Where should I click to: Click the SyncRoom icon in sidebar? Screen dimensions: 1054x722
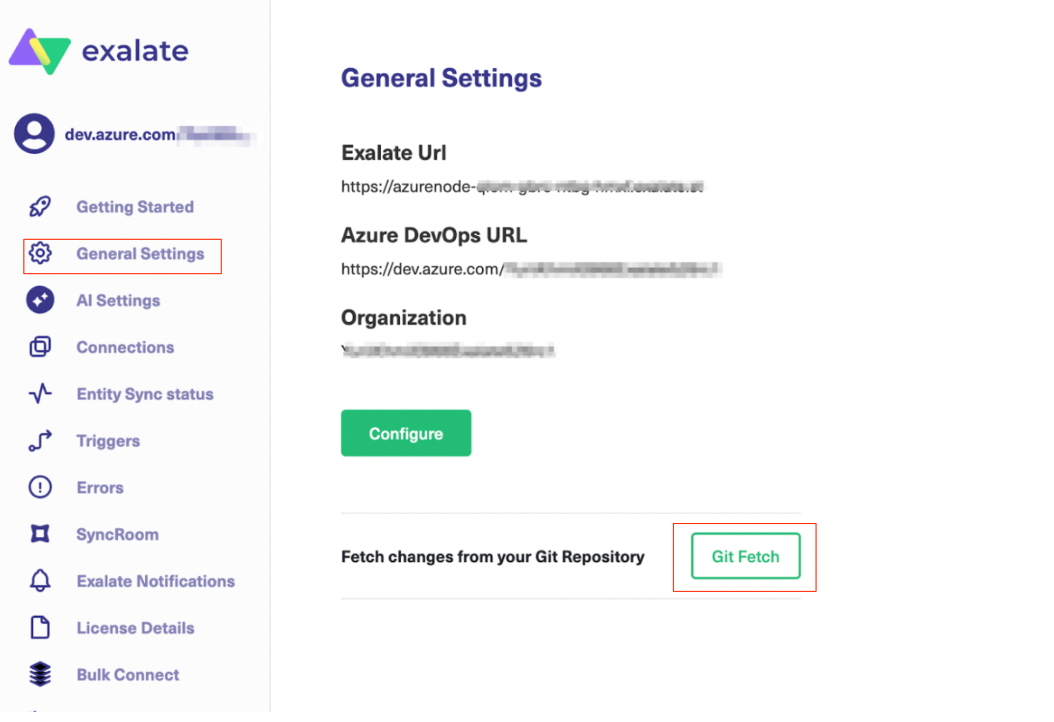coord(40,534)
